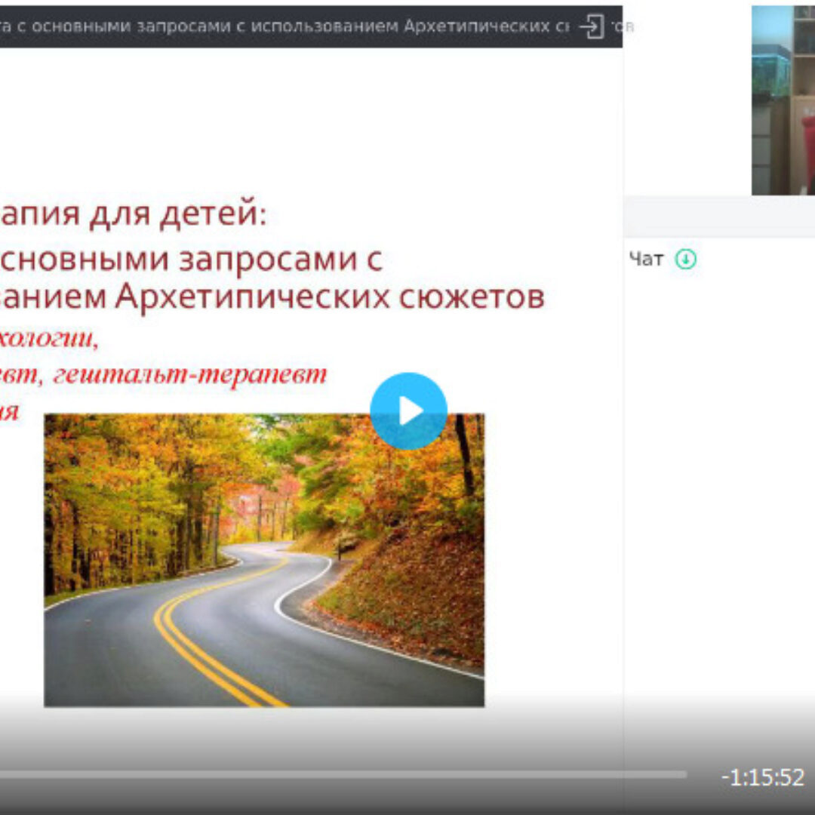The width and height of the screenshot is (815, 815).
Task: Click the 'основными запросами с' heading line
Action: tap(189, 259)
